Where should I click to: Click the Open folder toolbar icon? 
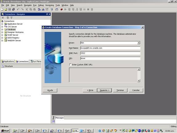pos(6,10)
